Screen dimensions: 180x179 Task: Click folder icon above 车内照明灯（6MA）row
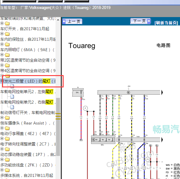click(7, 44)
